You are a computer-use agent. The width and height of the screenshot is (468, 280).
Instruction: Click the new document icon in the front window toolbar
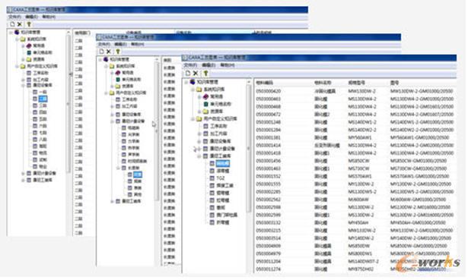(188, 73)
